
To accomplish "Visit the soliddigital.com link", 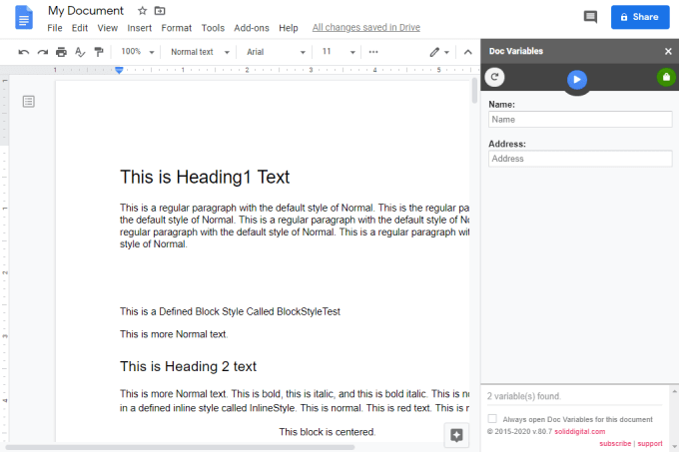I will coord(580,432).
